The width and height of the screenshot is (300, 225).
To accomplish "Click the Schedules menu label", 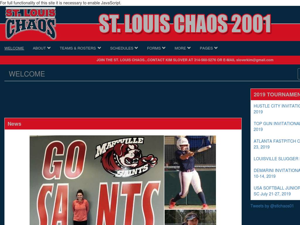I will tap(122, 48).
